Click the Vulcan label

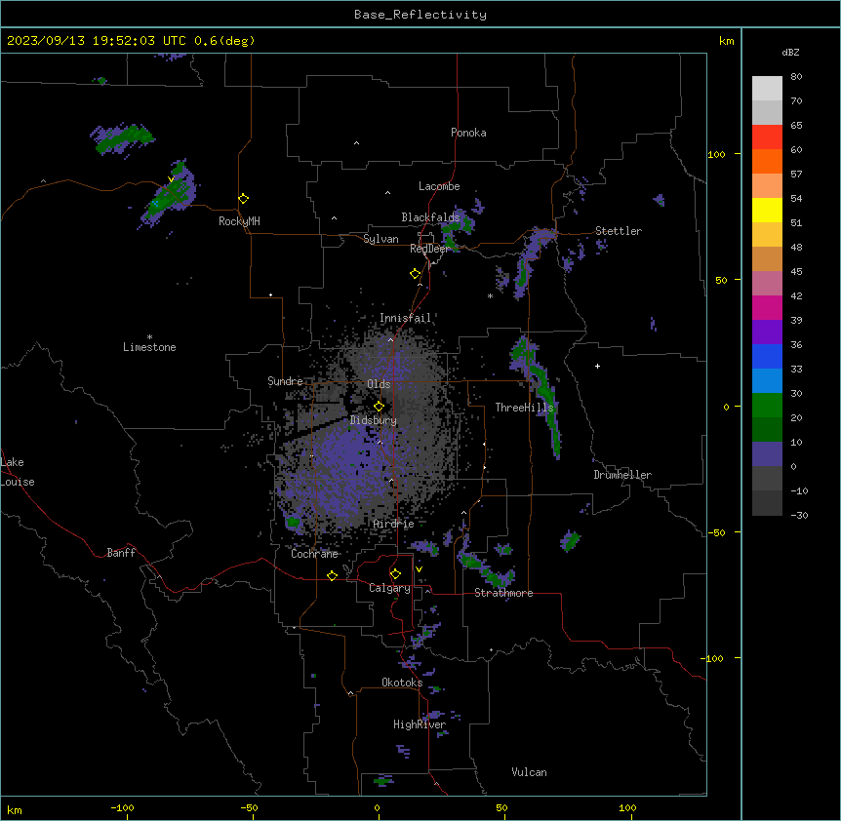pyautogui.click(x=530, y=772)
